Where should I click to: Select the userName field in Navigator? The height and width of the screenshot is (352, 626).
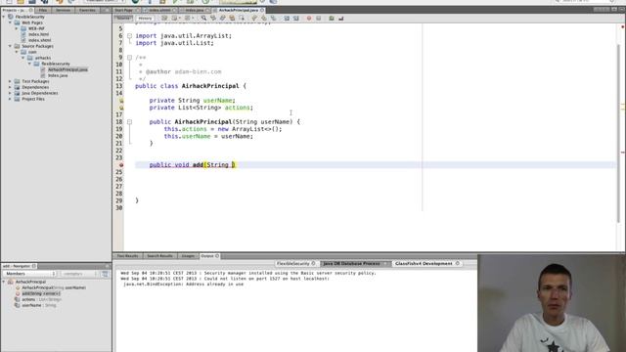(x=39, y=305)
